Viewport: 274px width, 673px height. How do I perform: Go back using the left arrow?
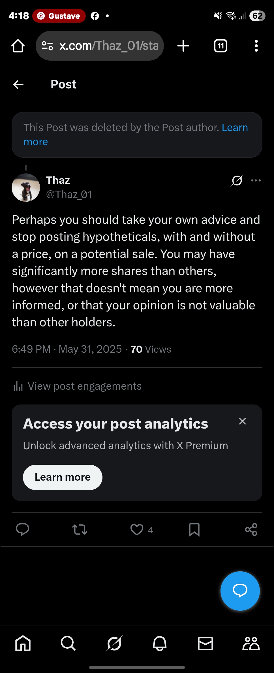click(18, 84)
